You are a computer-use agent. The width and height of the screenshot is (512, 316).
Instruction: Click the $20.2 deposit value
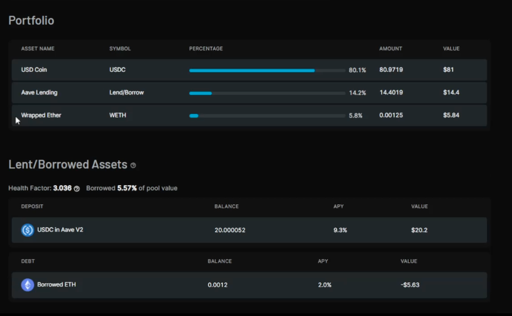pyautogui.click(x=419, y=230)
